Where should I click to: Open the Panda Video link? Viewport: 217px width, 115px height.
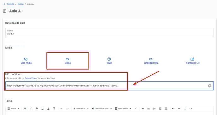click(x=31, y=78)
